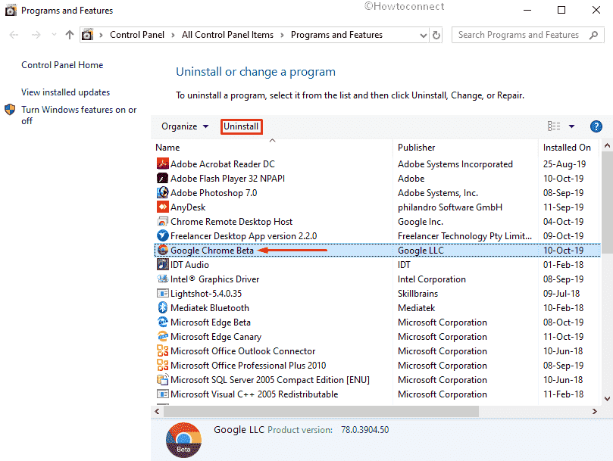Screen dimensions: 613x461
Task: Click the search magnifier icon
Action: 593,35
